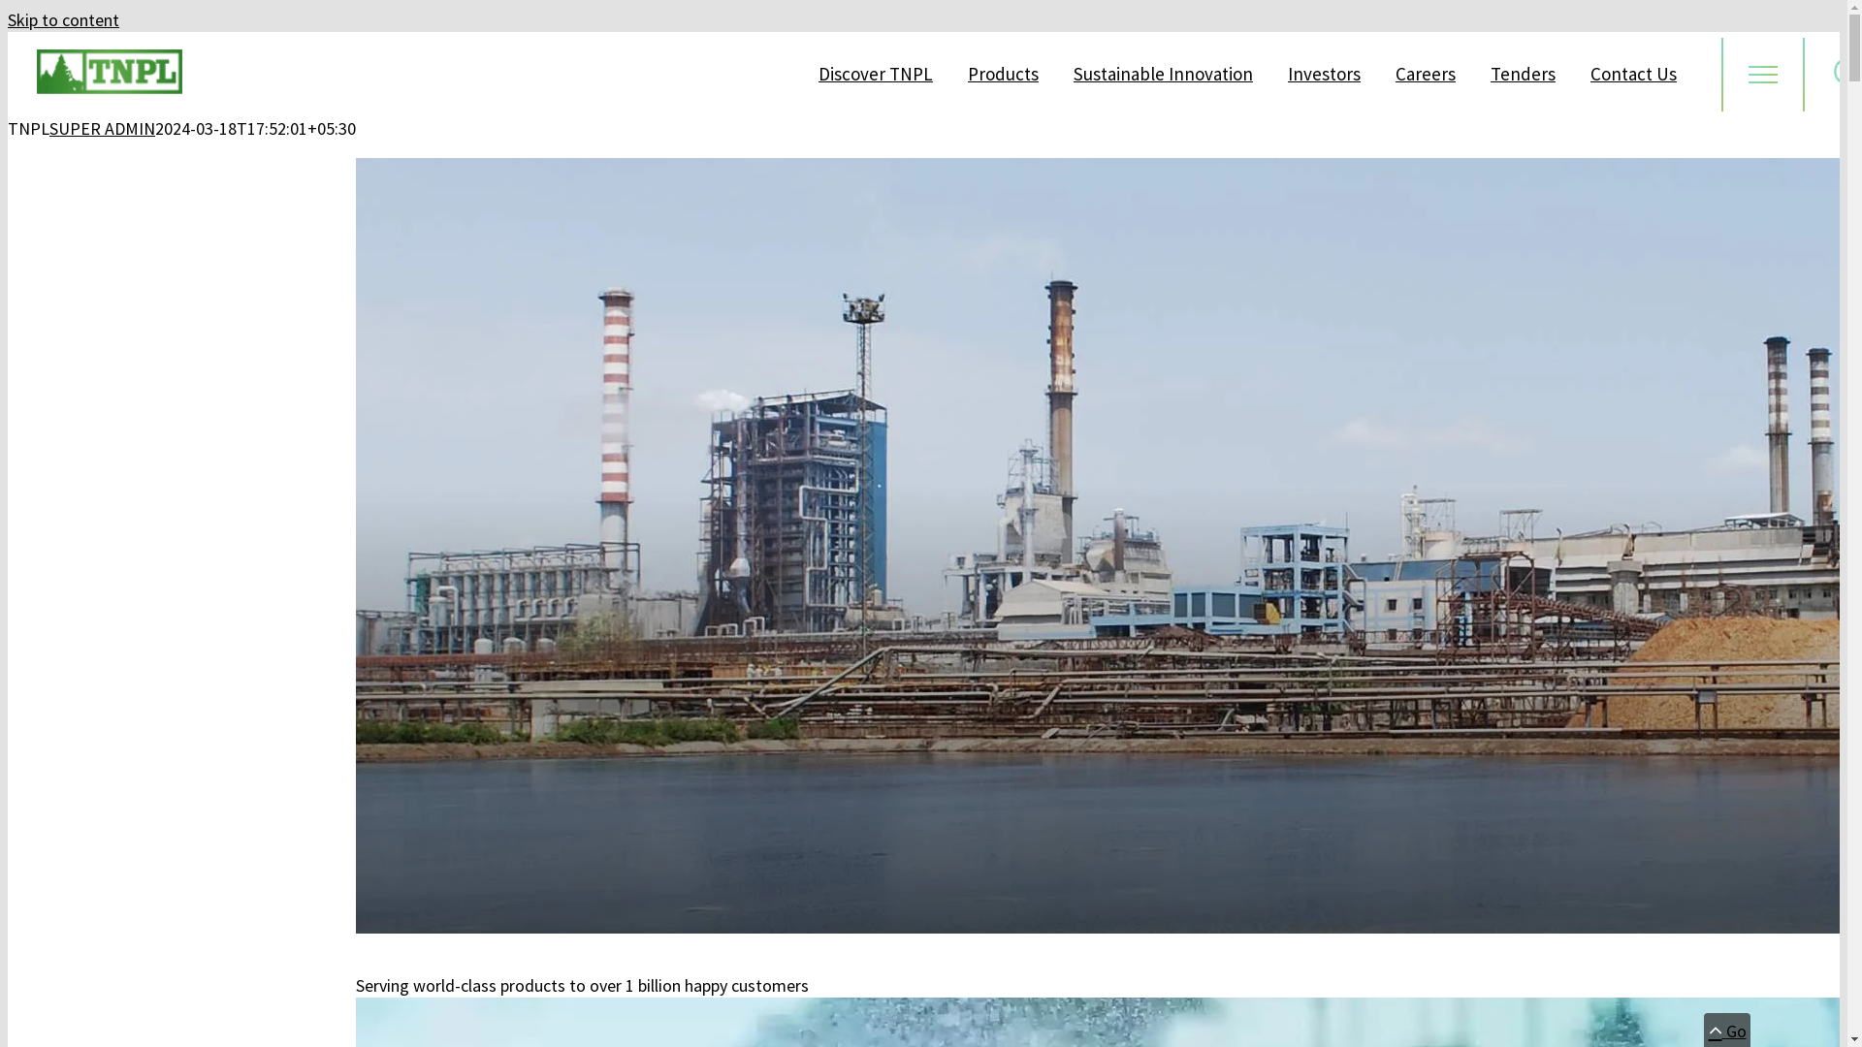1862x1047 pixels.
Task: Click the SUPER ADMIN author link
Action: pos(102,128)
